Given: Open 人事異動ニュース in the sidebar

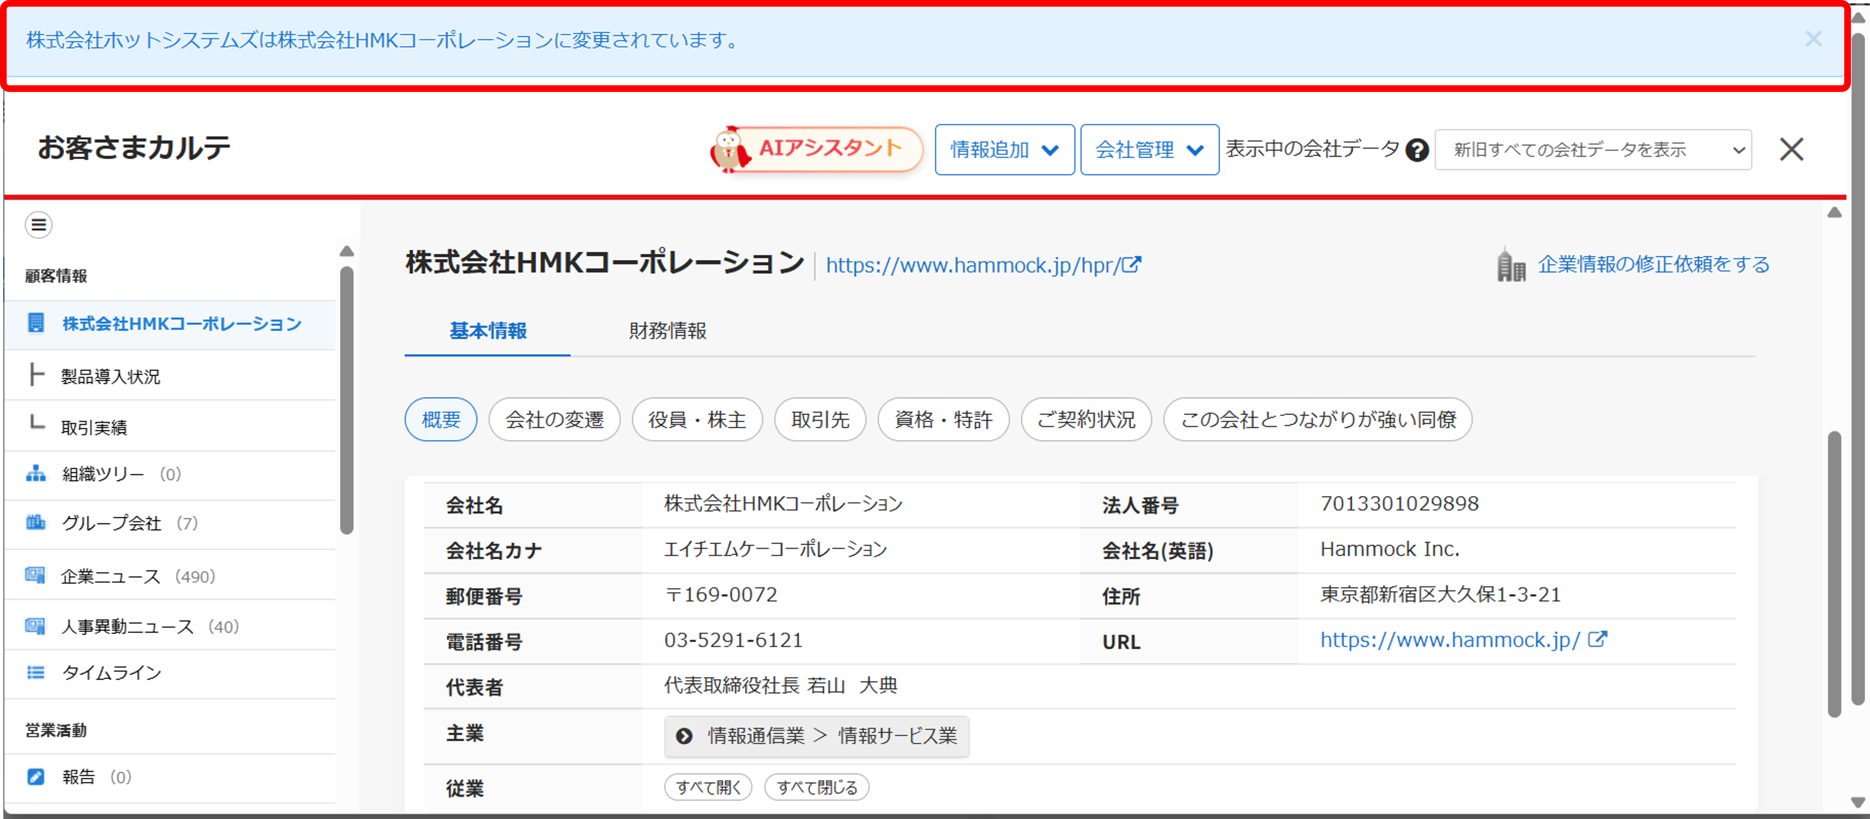Looking at the screenshot, I should [170, 626].
